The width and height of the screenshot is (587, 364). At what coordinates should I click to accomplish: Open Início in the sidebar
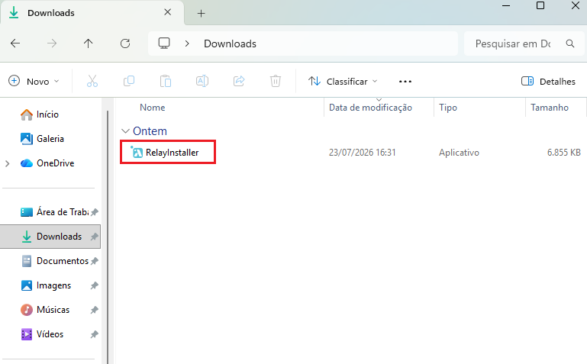click(x=47, y=114)
